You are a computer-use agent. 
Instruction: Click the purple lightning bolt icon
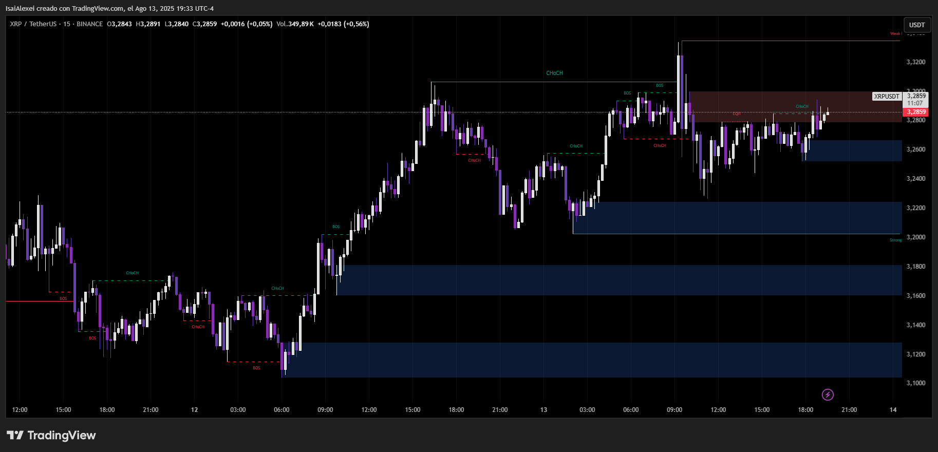828,394
